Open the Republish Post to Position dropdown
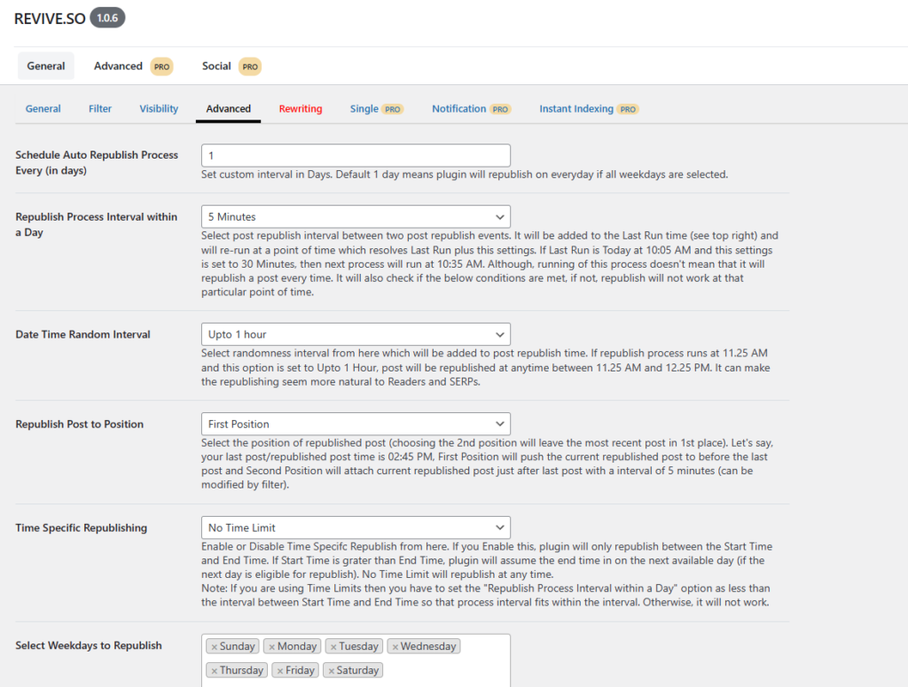 point(356,425)
